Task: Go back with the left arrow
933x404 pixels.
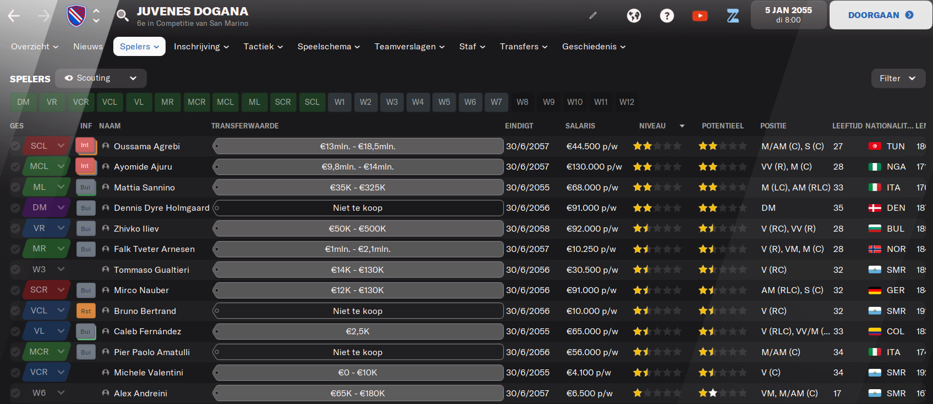Action: click(14, 15)
